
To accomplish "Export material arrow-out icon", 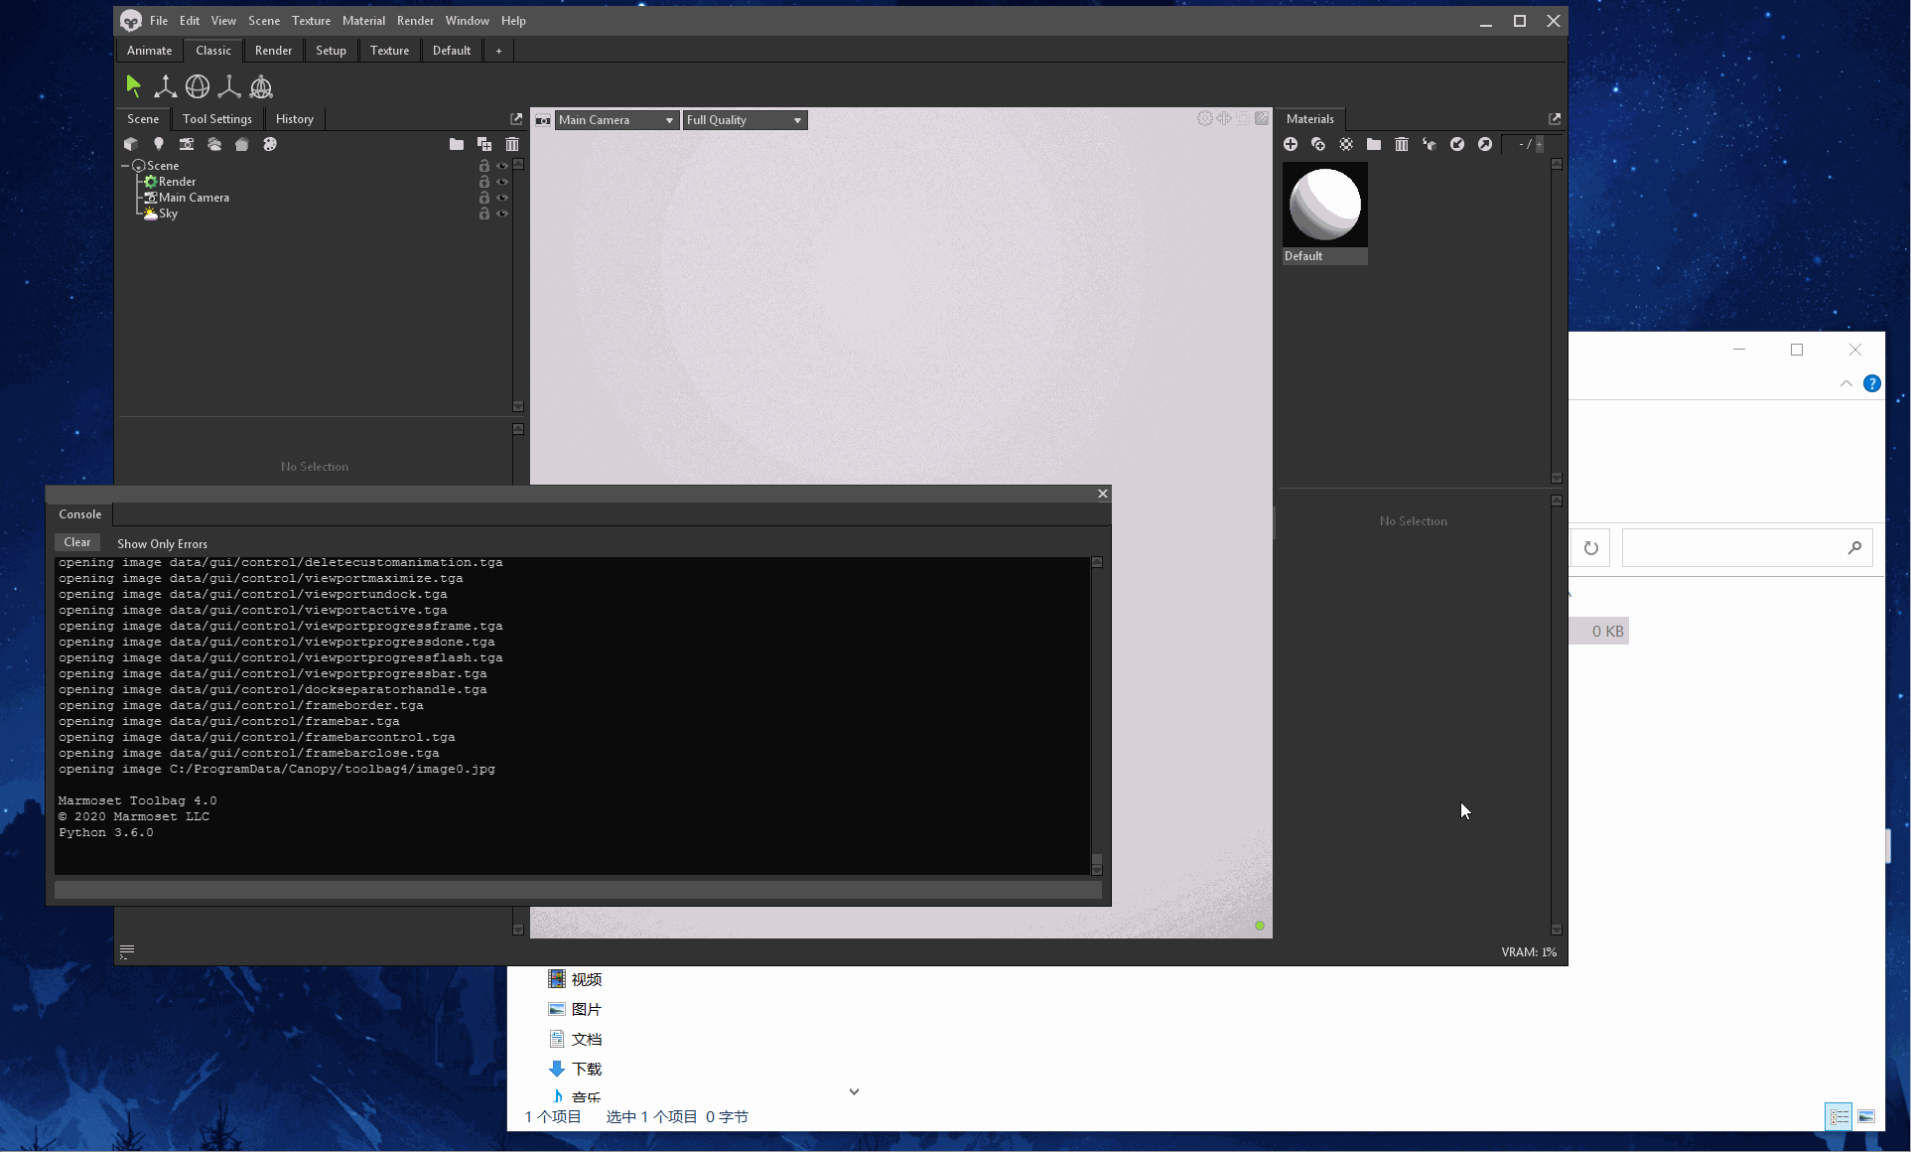I will coord(1485,144).
